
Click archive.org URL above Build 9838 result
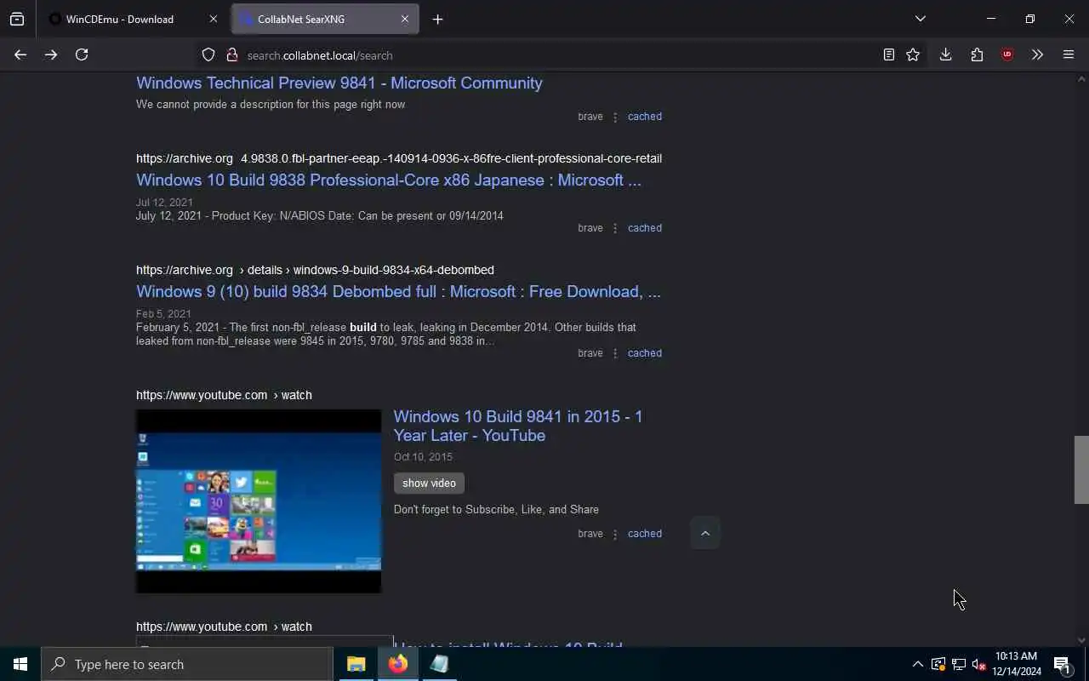coord(399,158)
